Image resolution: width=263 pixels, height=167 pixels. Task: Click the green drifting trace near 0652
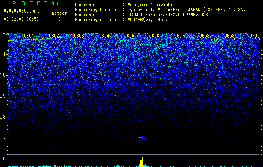pyautogui.click(x=40, y=38)
